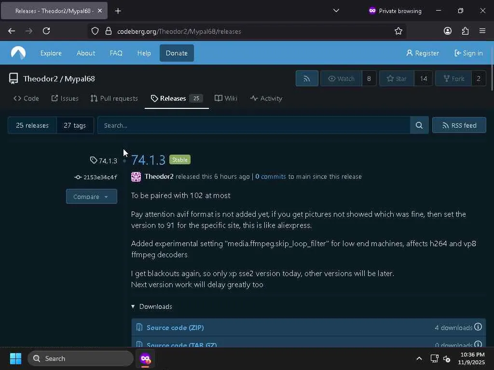Expand the Compare dropdown

91,197
